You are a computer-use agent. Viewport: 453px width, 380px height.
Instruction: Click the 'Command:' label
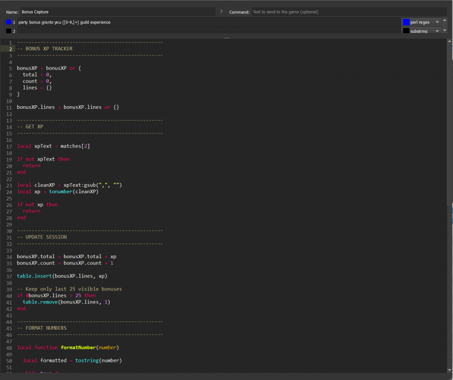[x=239, y=12]
